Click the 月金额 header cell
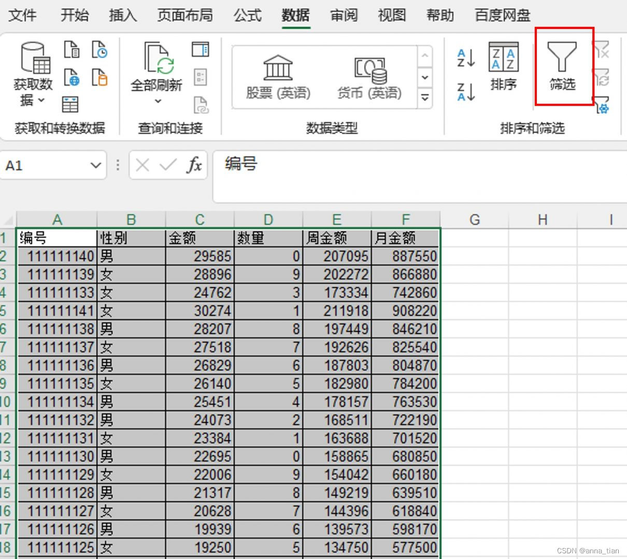 click(x=406, y=238)
